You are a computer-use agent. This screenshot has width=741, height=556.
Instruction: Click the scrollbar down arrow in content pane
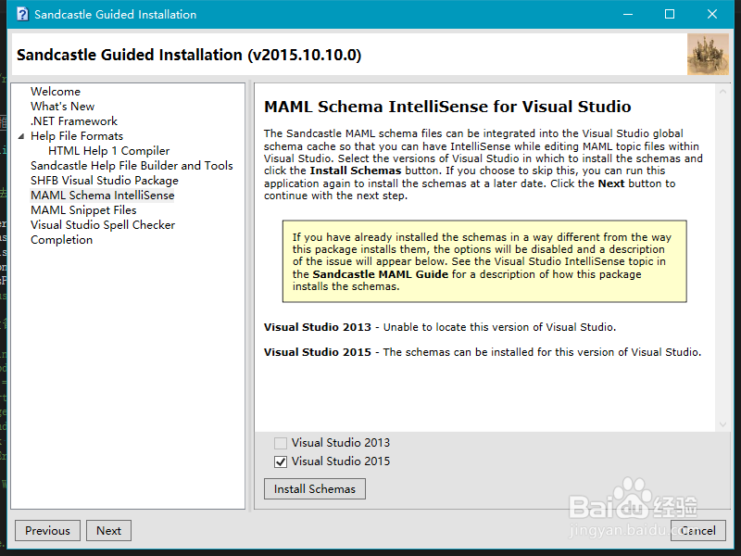click(722, 424)
